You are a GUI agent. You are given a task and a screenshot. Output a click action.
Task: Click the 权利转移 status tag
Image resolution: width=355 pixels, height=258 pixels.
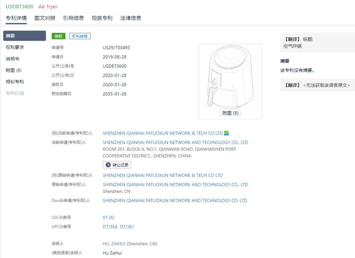tap(80, 36)
